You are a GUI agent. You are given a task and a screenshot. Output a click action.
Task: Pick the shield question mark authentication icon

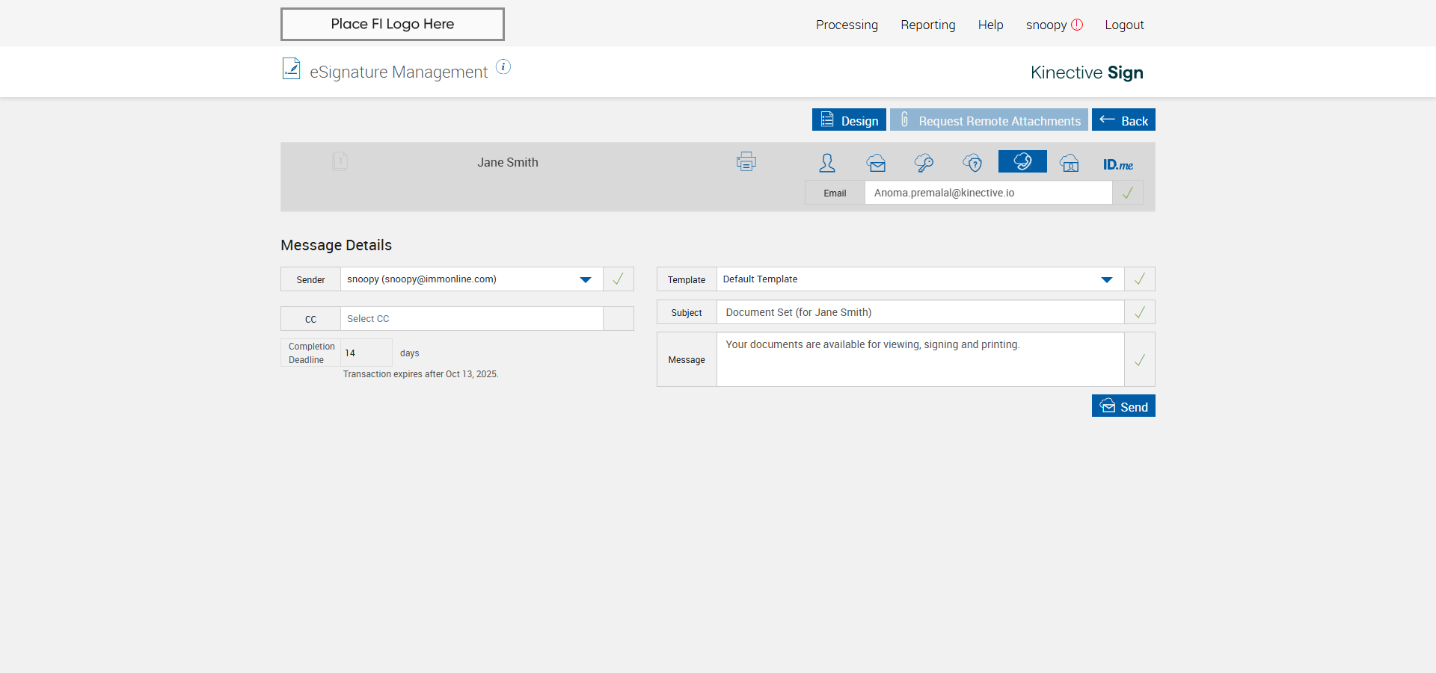(x=972, y=163)
